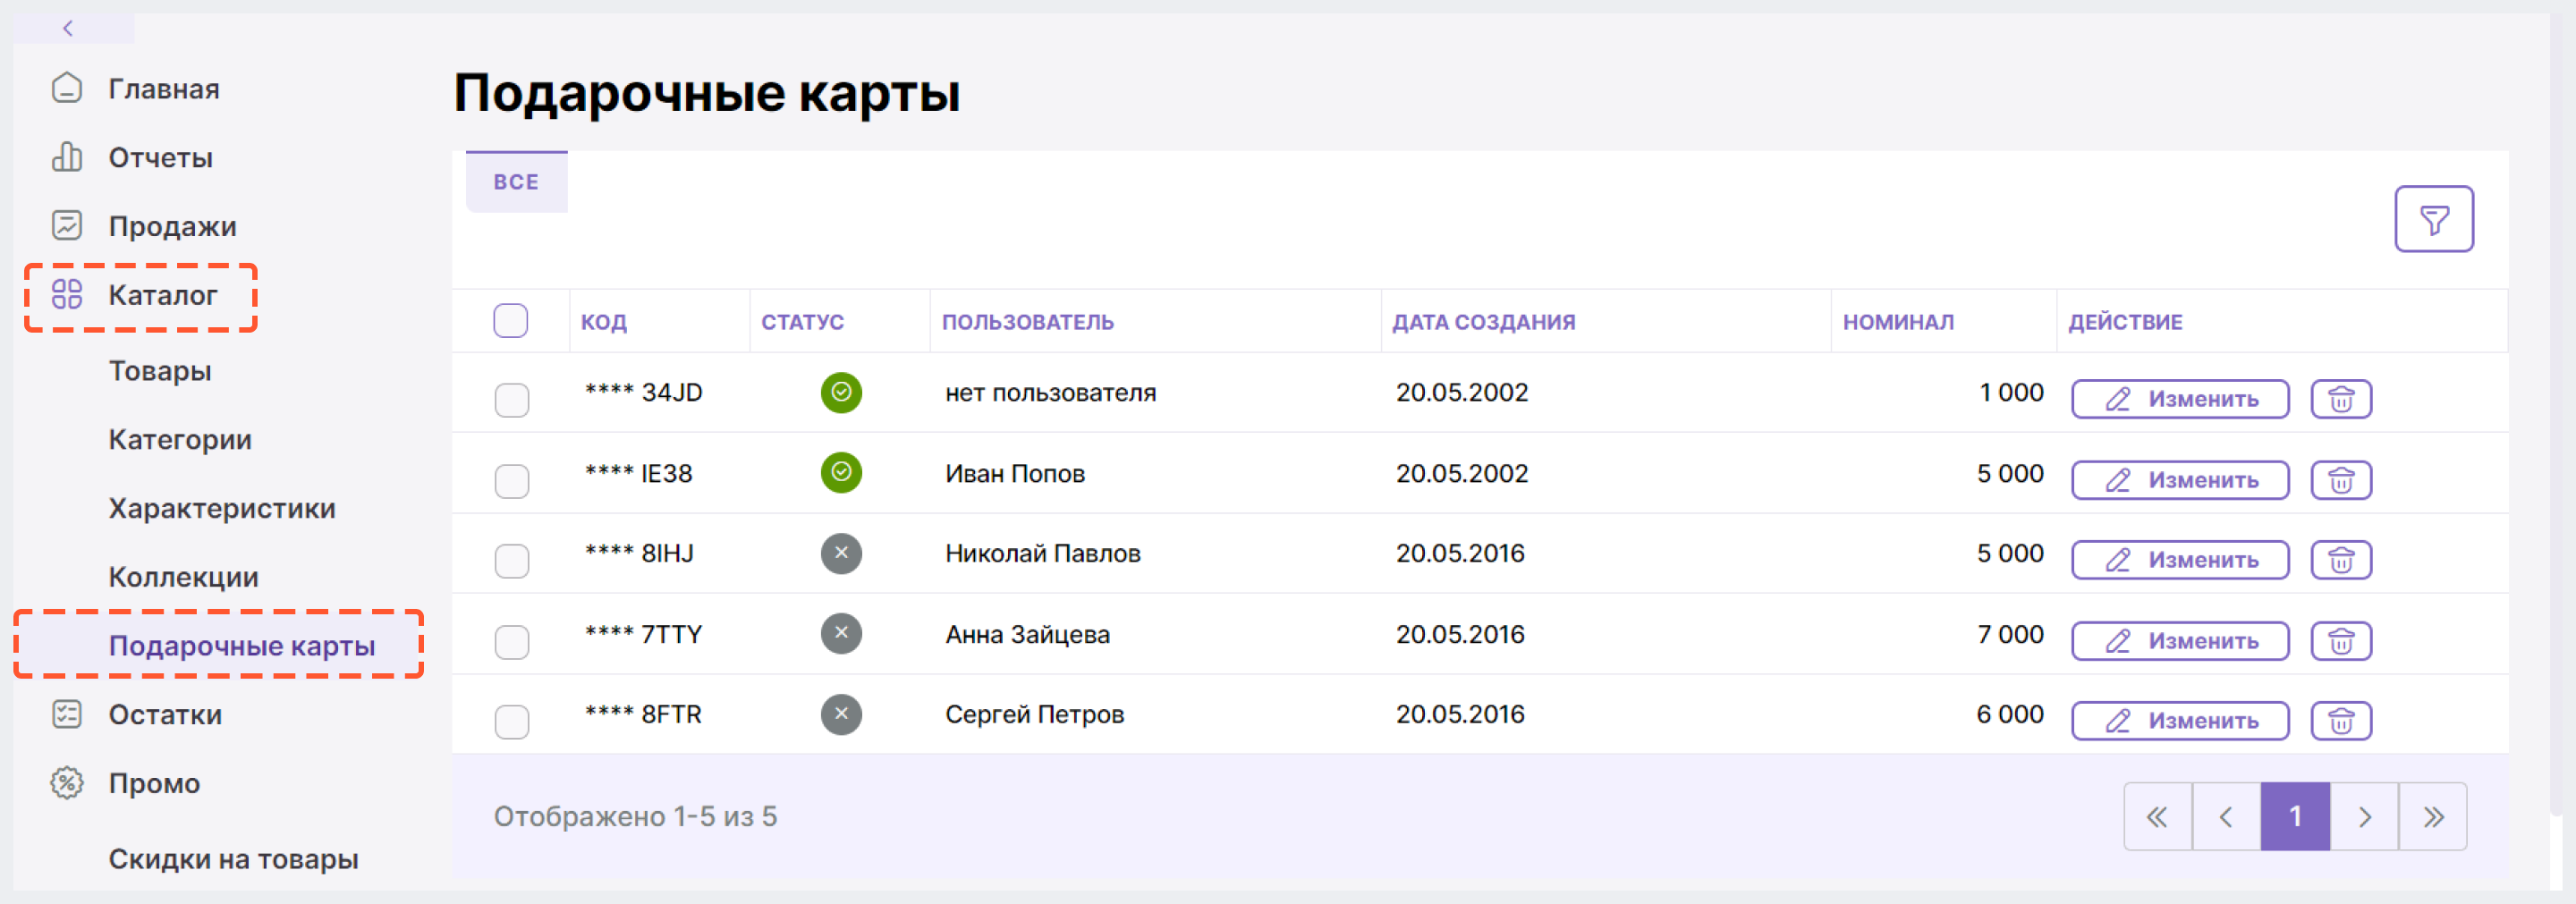Click the Остатки checklist icon
The width and height of the screenshot is (2576, 904).
click(67, 714)
